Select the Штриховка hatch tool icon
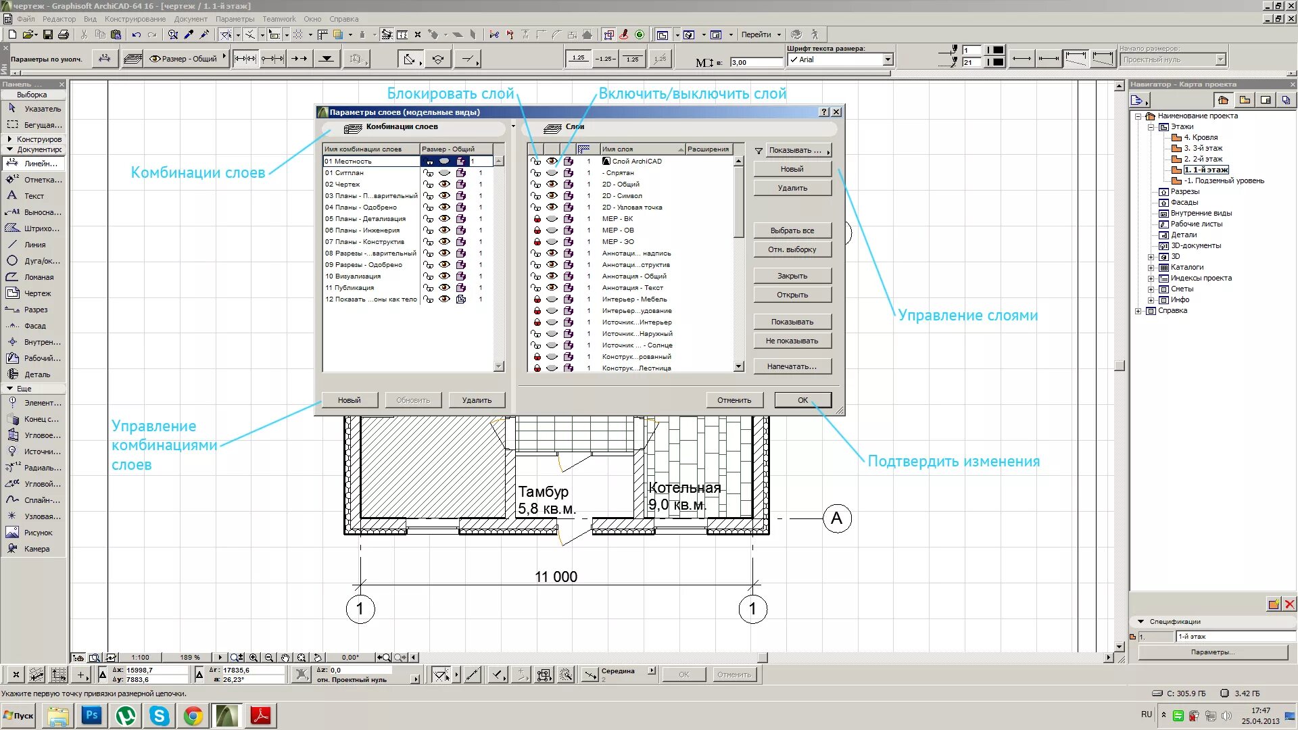 pos(12,228)
